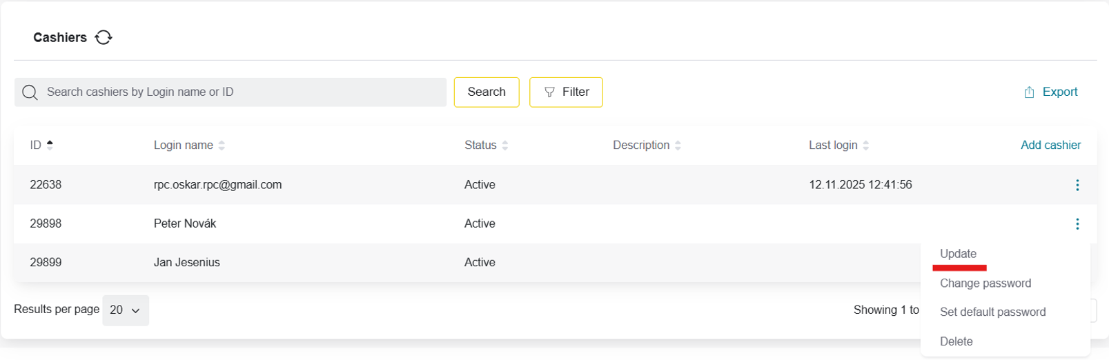Select Delete in the context menu

pyautogui.click(x=956, y=341)
